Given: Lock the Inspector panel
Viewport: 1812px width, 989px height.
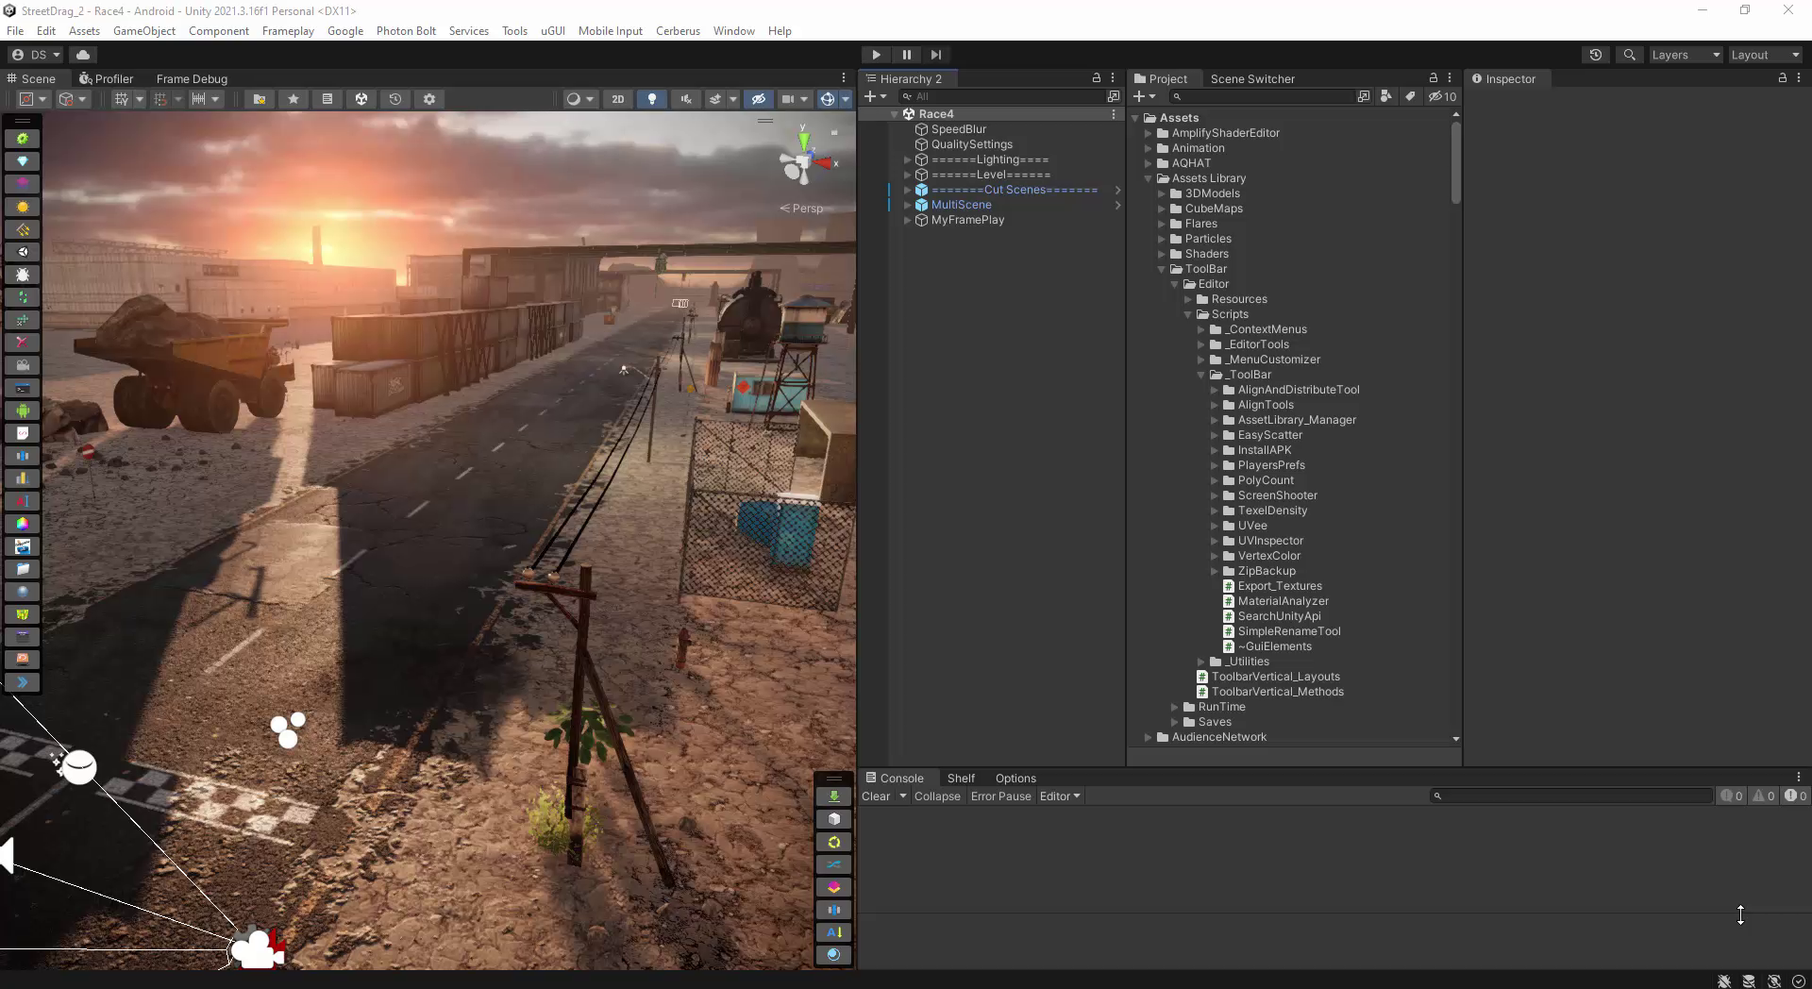Looking at the screenshot, I should tap(1782, 78).
